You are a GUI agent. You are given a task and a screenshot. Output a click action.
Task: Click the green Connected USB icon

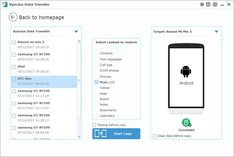click(x=186, y=122)
